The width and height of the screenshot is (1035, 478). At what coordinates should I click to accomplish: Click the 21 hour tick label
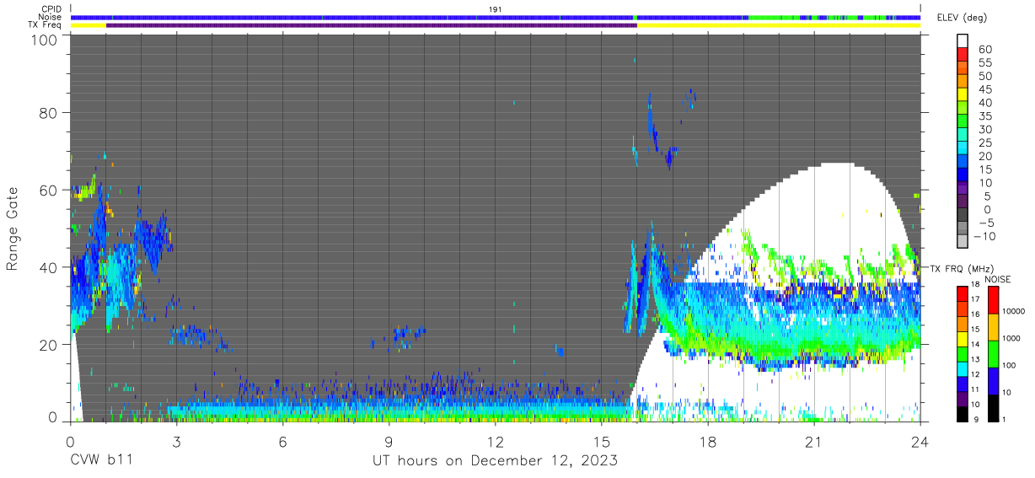(x=813, y=441)
